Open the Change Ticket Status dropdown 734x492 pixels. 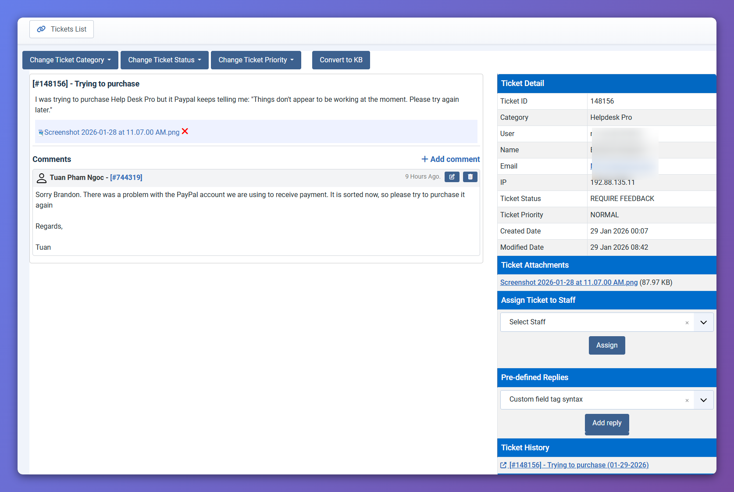[x=164, y=60]
